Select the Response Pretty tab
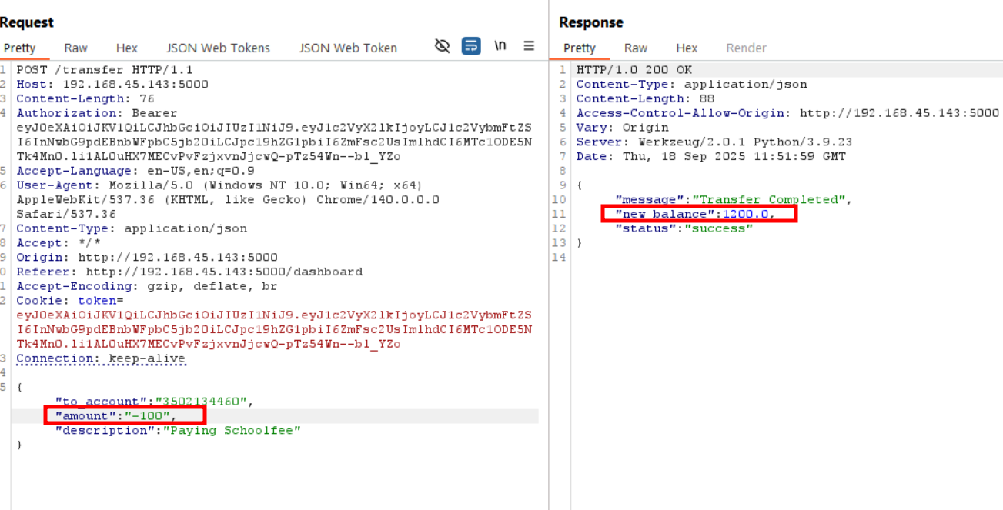Screen dimensions: 1003x510 [x=579, y=48]
